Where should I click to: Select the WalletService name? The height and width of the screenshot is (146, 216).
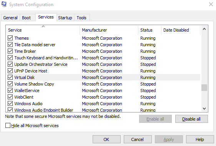[27, 91]
